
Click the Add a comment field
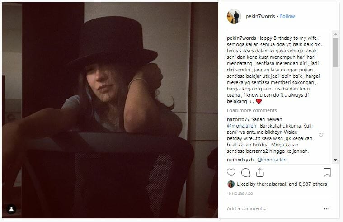[271, 209]
